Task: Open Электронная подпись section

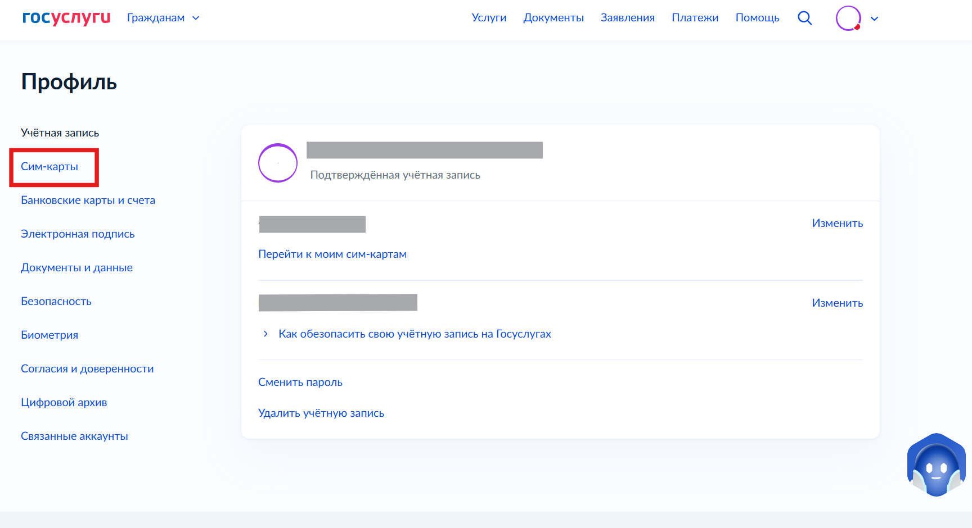Action: click(78, 234)
